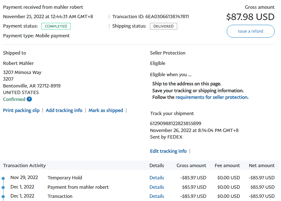The height and width of the screenshot is (201, 281).
Task: Click the help icon beside Confirmed
Action: 29,99
